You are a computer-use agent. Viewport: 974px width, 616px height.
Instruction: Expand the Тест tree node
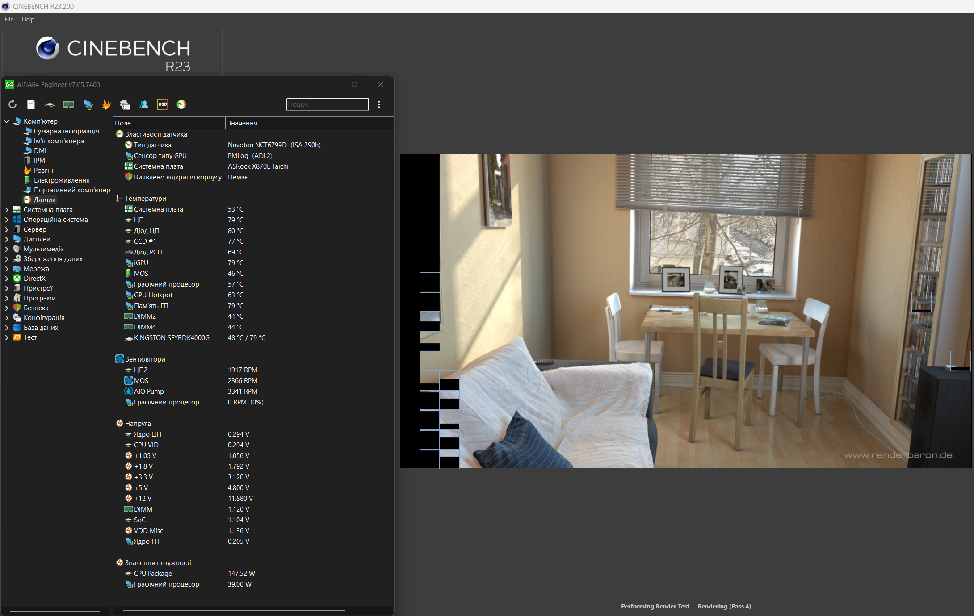click(x=7, y=337)
